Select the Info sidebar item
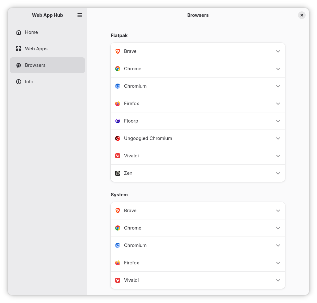Image resolution: width=317 pixels, height=303 pixels. (x=29, y=82)
